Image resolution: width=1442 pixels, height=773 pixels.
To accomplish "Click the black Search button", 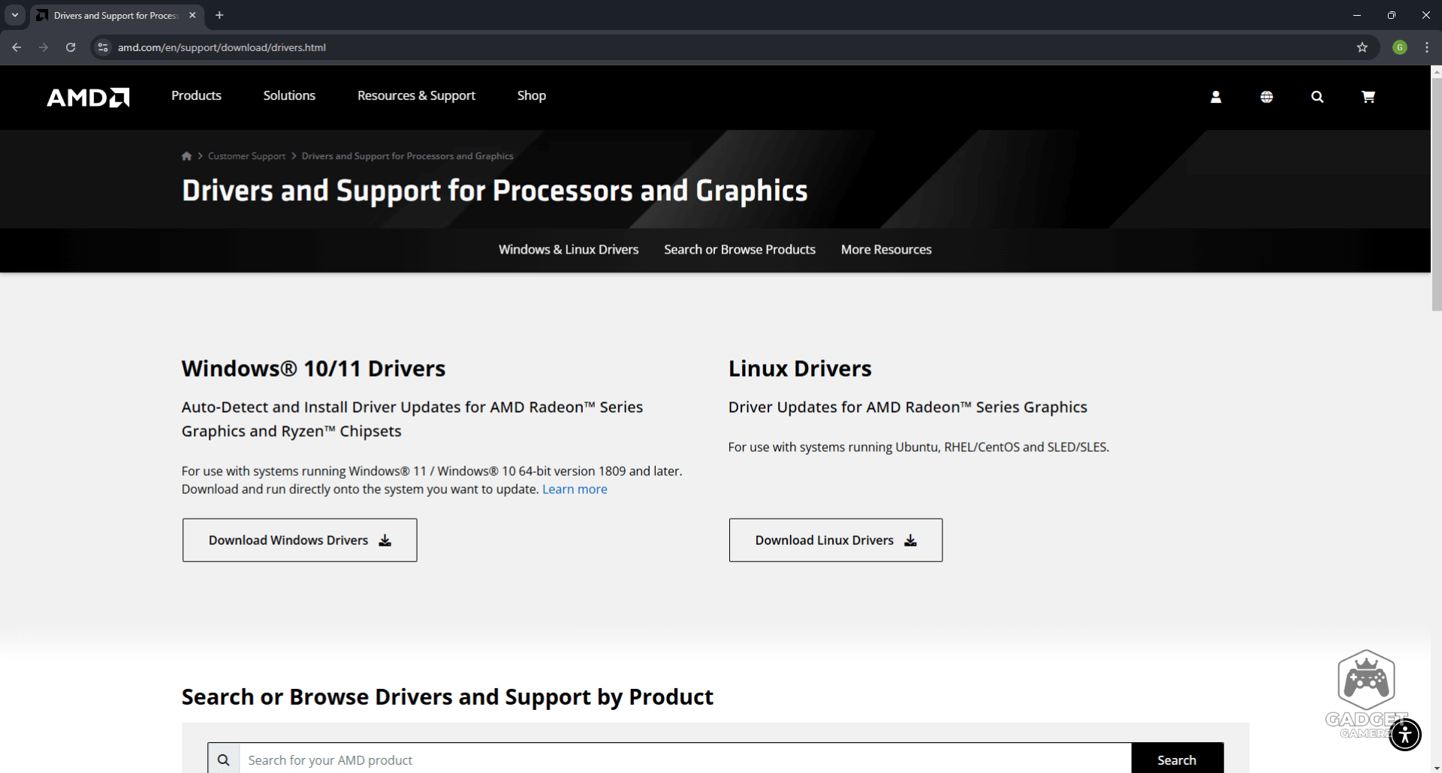I will pyautogui.click(x=1177, y=759).
